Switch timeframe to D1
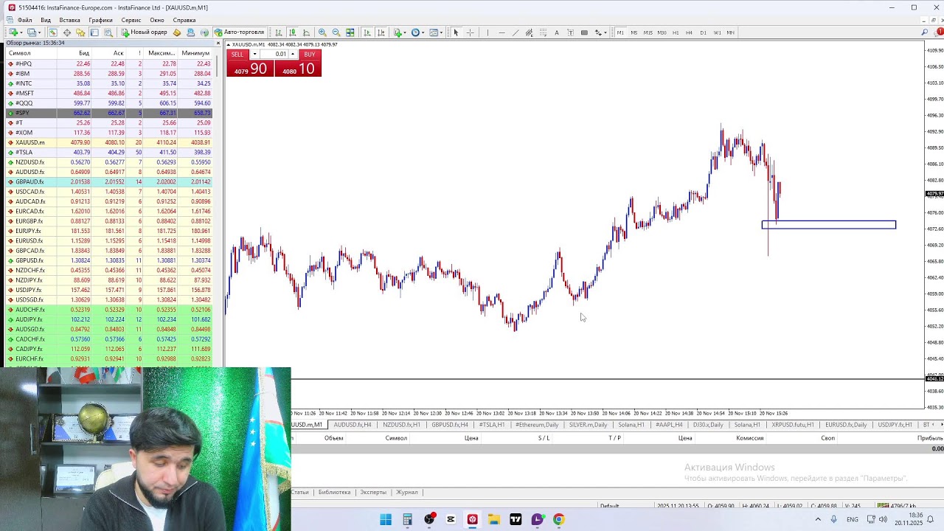Viewport: 944px width, 531px height. click(x=703, y=32)
